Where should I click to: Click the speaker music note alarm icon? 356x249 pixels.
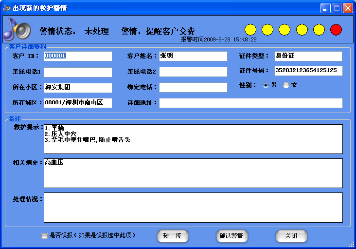click(18, 30)
